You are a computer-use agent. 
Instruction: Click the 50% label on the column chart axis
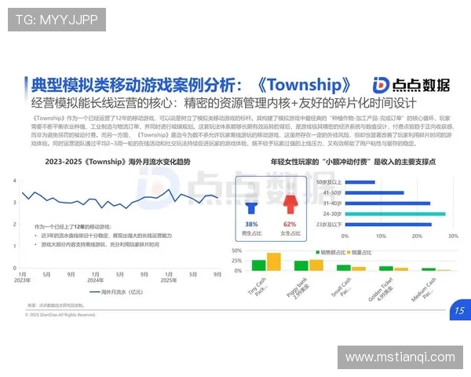(x=237, y=251)
